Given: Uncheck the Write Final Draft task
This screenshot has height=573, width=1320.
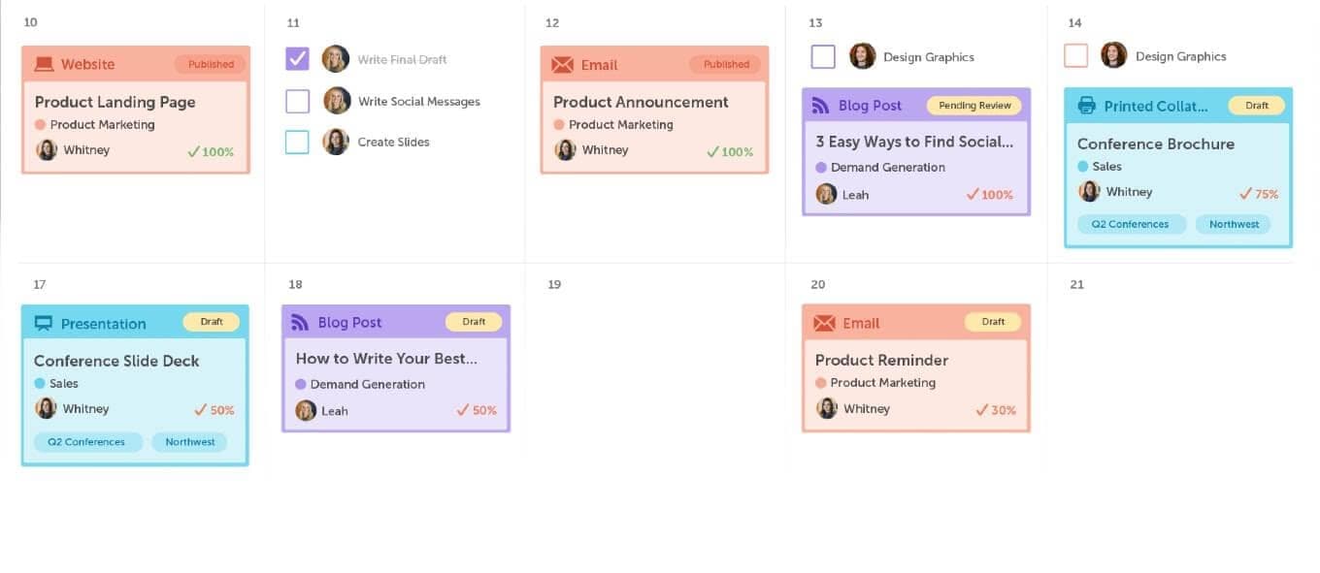Looking at the screenshot, I should pyautogui.click(x=297, y=59).
